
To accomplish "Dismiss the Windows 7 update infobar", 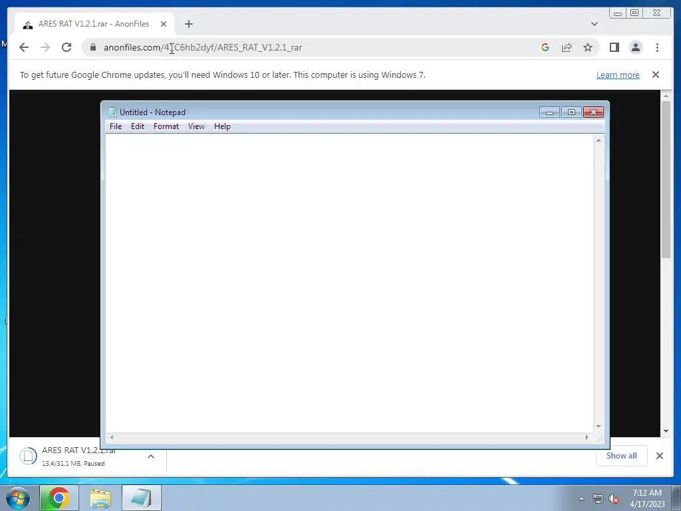I will pos(655,75).
